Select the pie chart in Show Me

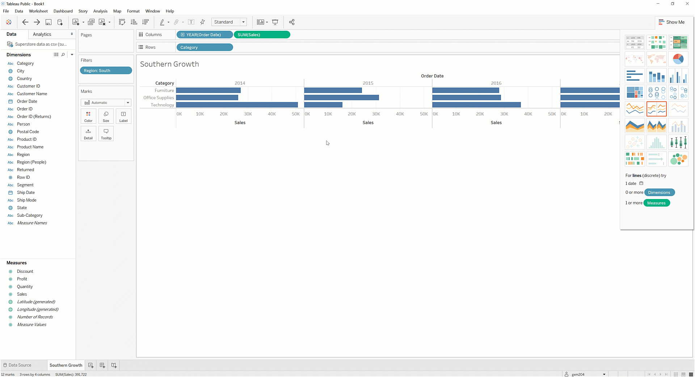[x=678, y=59]
